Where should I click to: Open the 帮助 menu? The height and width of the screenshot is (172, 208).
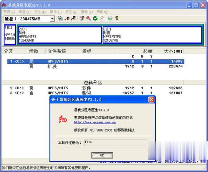[x=102, y=12]
